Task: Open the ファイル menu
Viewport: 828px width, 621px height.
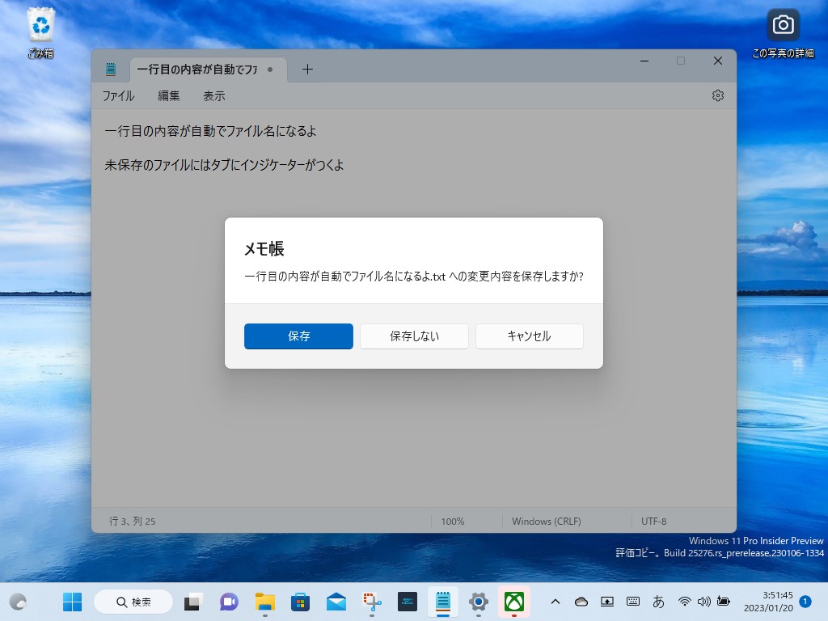Action: pyautogui.click(x=118, y=95)
